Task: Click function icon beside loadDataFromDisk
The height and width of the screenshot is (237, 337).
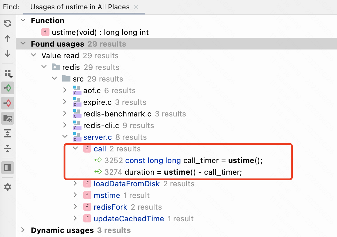Action: (x=87, y=184)
